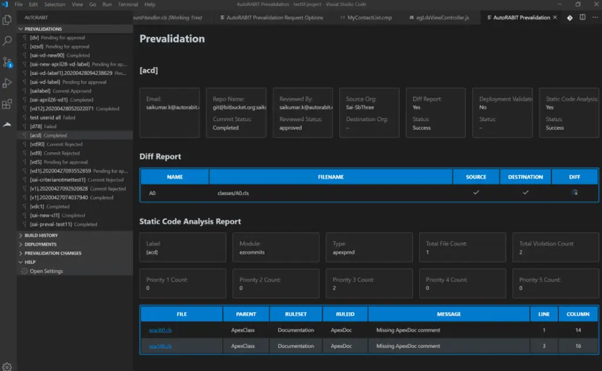Open Extensions view in activity bar
This screenshot has height=371, width=602.
(x=7, y=103)
